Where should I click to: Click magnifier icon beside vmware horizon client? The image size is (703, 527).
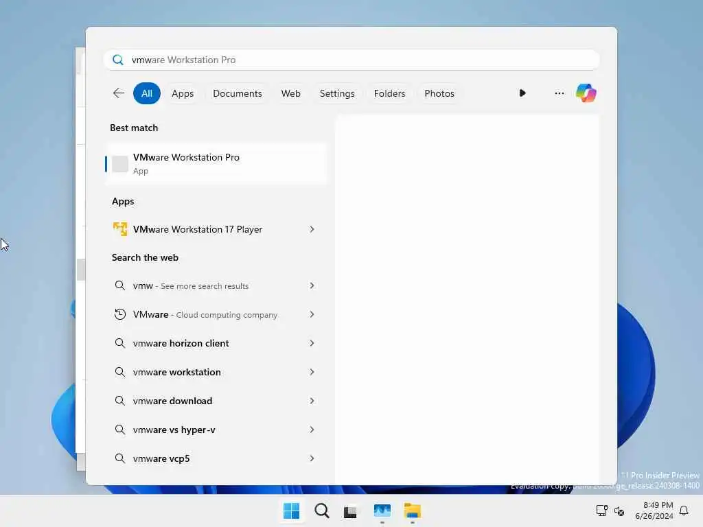(x=119, y=343)
